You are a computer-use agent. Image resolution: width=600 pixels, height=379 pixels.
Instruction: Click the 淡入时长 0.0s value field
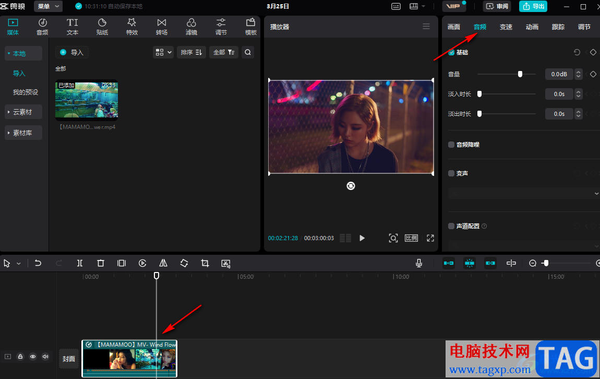tap(559, 94)
